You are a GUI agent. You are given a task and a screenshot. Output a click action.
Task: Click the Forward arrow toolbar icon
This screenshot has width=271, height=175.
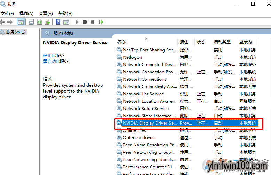point(10,22)
